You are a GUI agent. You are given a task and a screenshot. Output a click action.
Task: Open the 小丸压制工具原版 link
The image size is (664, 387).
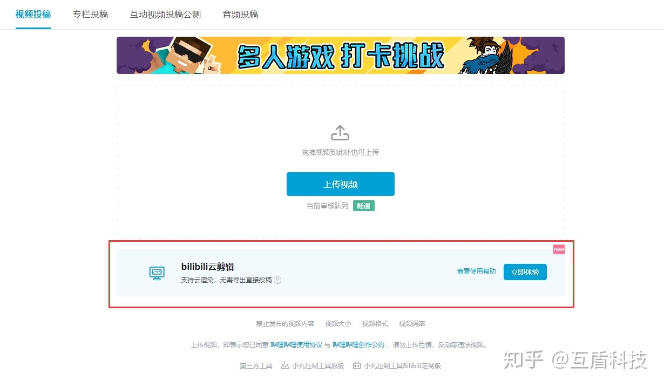pyautogui.click(x=319, y=365)
